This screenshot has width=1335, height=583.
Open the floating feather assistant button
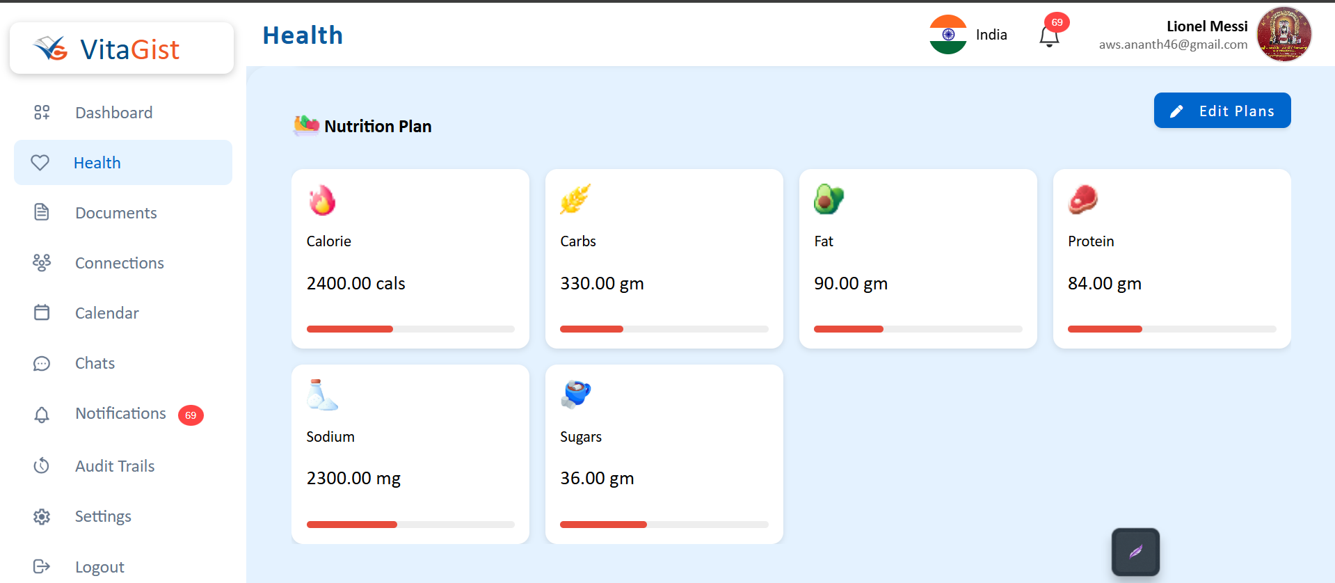(x=1135, y=552)
